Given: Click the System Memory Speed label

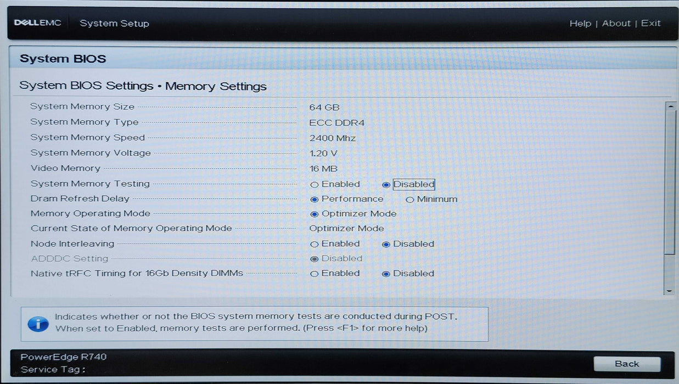Looking at the screenshot, I should [88, 138].
